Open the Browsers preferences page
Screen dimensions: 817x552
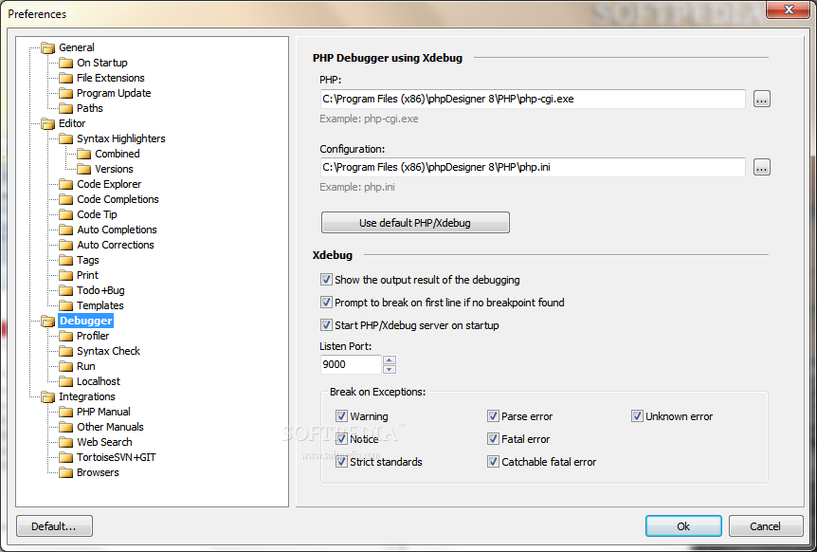[x=98, y=472]
